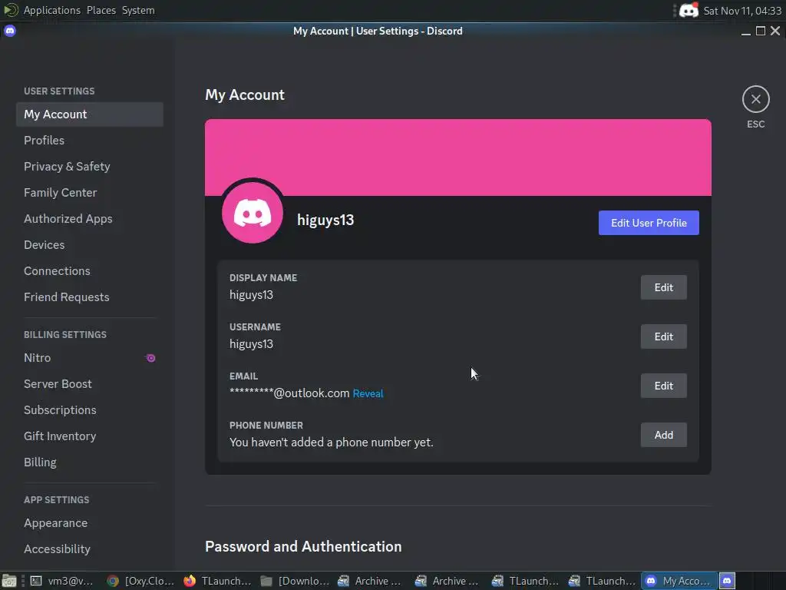The width and height of the screenshot is (786, 590).
Task: Open Family Center settings
Action: (x=90, y=193)
